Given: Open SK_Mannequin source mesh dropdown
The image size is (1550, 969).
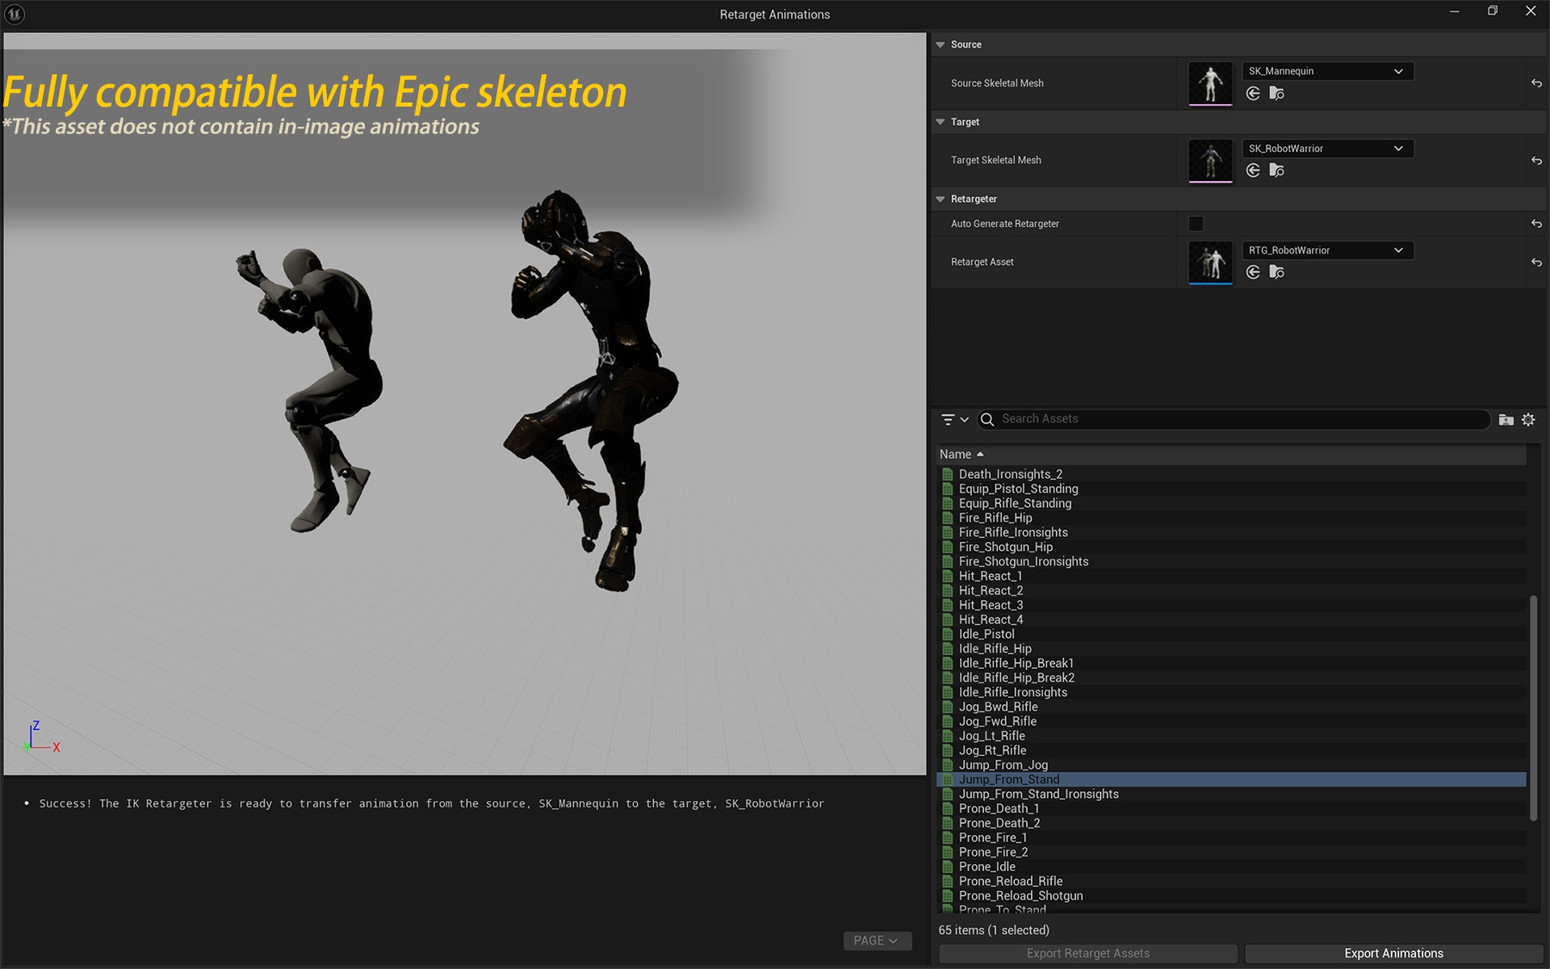Looking at the screenshot, I should coord(1327,71).
